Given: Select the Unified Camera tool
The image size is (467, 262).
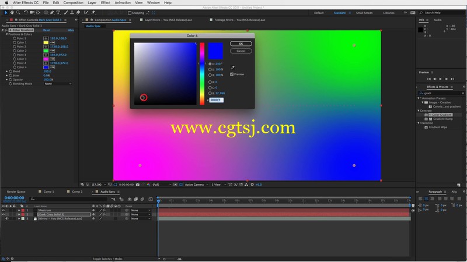Looking at the screenshot, I should pos(32,12).
